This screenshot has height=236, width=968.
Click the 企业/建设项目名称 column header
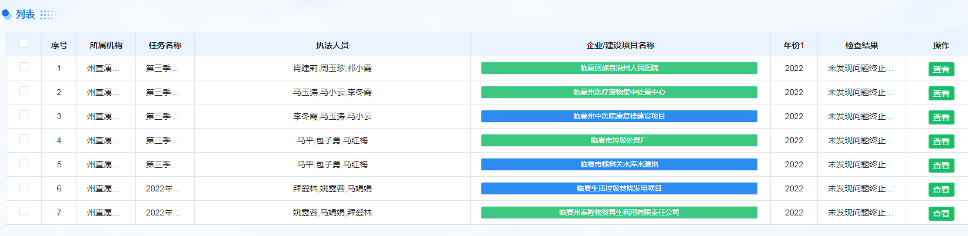coord(620,45)
